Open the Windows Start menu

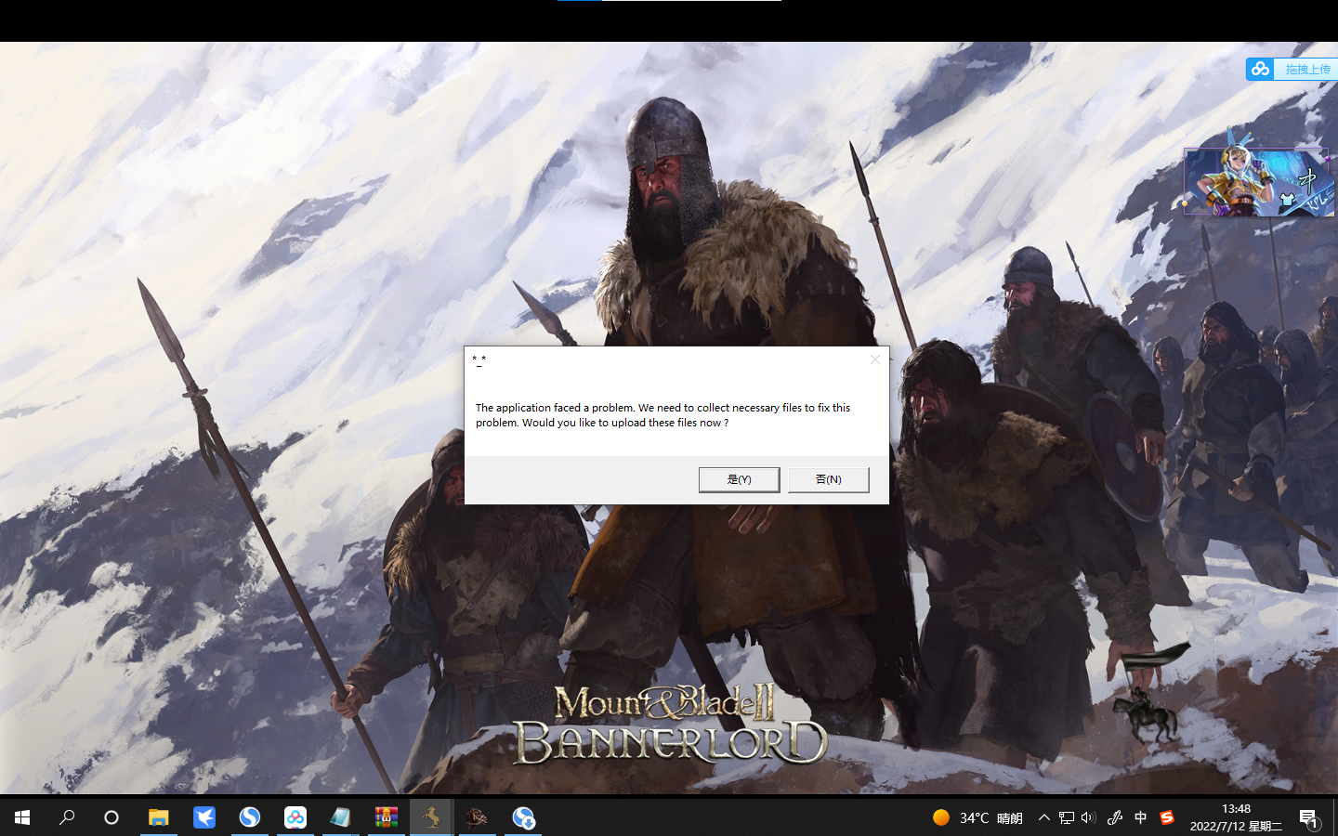point(22,817)
